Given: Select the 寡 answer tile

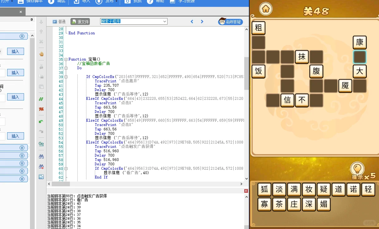Looking at the screenshot, I should coord(265,204).
